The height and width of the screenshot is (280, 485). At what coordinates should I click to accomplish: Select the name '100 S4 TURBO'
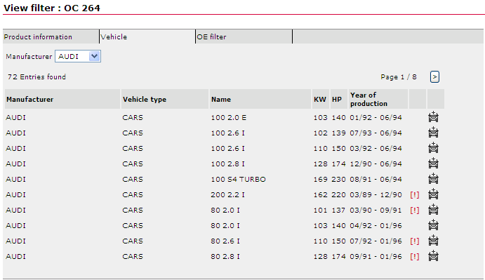(x=238, y=180)
